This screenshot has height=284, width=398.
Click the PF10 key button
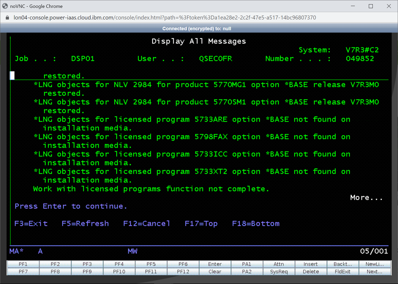click(119, 271)
